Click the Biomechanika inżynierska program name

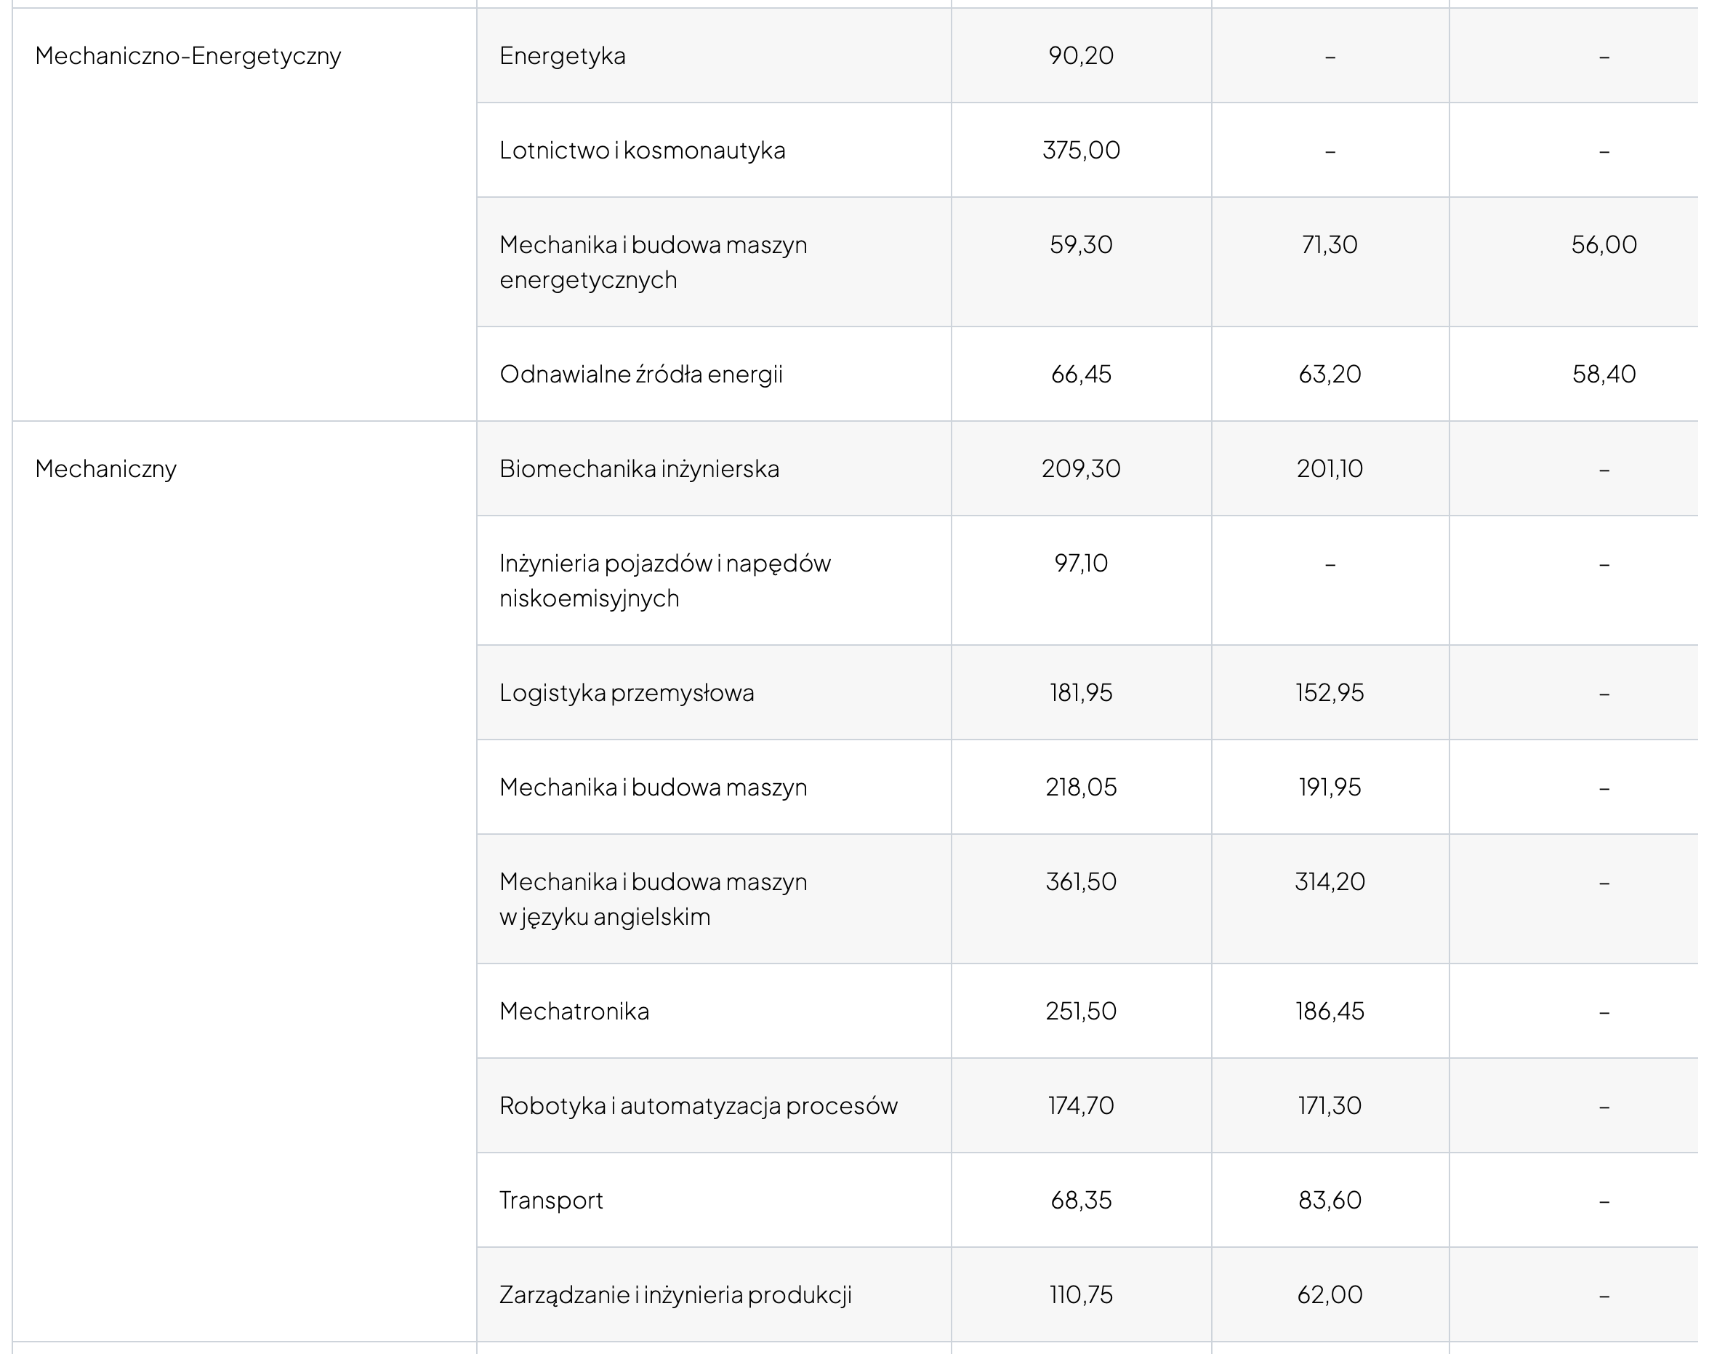[x=639, y=469]
